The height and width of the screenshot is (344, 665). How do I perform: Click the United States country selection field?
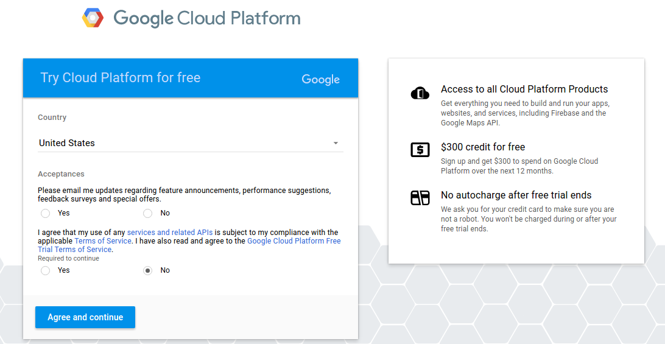(x=183, y=143)
